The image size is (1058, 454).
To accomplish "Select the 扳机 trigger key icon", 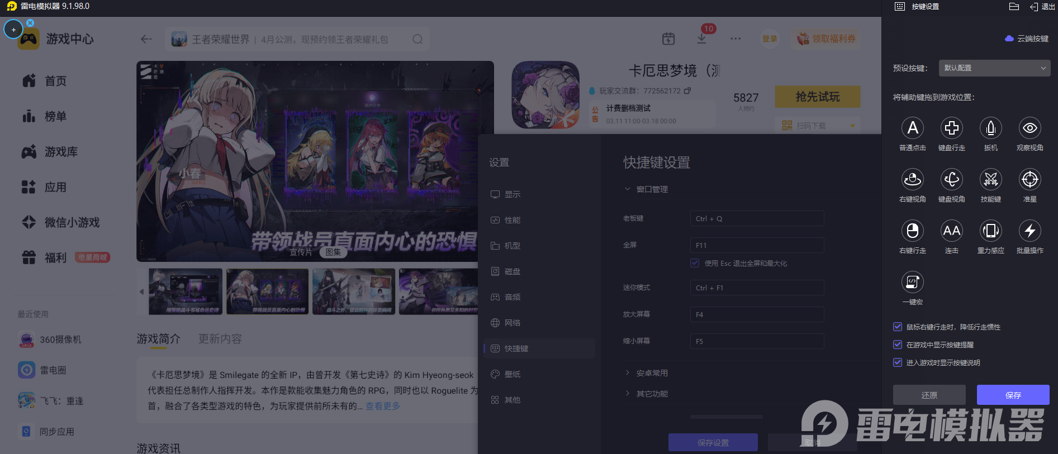I will pos(991,128).
